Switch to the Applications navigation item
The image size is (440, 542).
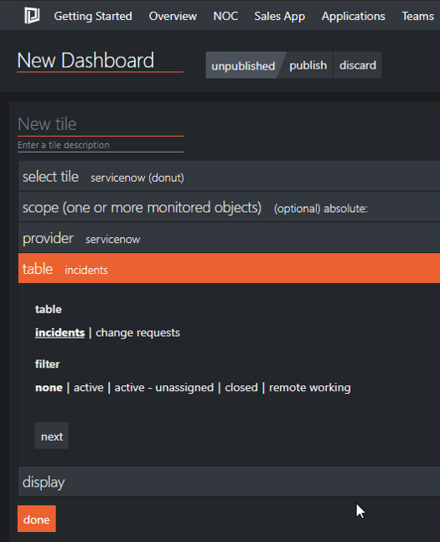tap(353, 16)
